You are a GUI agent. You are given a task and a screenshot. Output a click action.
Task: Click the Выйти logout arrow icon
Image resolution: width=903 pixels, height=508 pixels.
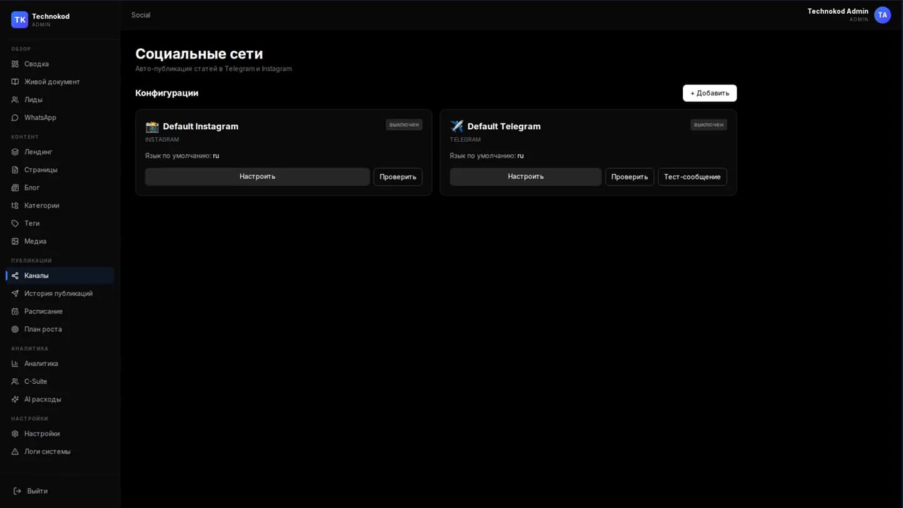tap(18, 491)
